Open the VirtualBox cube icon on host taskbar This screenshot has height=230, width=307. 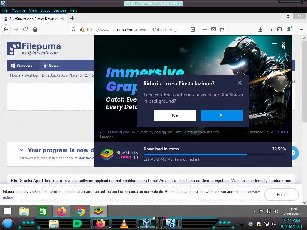tap(147, 223)
